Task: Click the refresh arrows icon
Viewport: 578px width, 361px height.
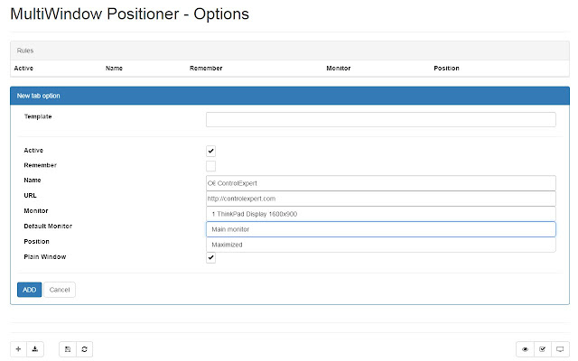Action: point(84,348)
